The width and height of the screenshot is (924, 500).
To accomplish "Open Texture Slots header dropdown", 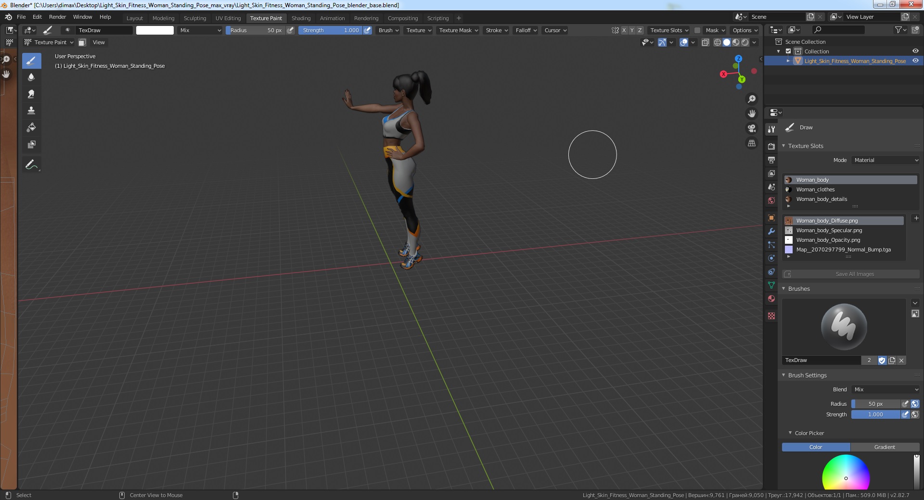I will [x=669, y=30].
